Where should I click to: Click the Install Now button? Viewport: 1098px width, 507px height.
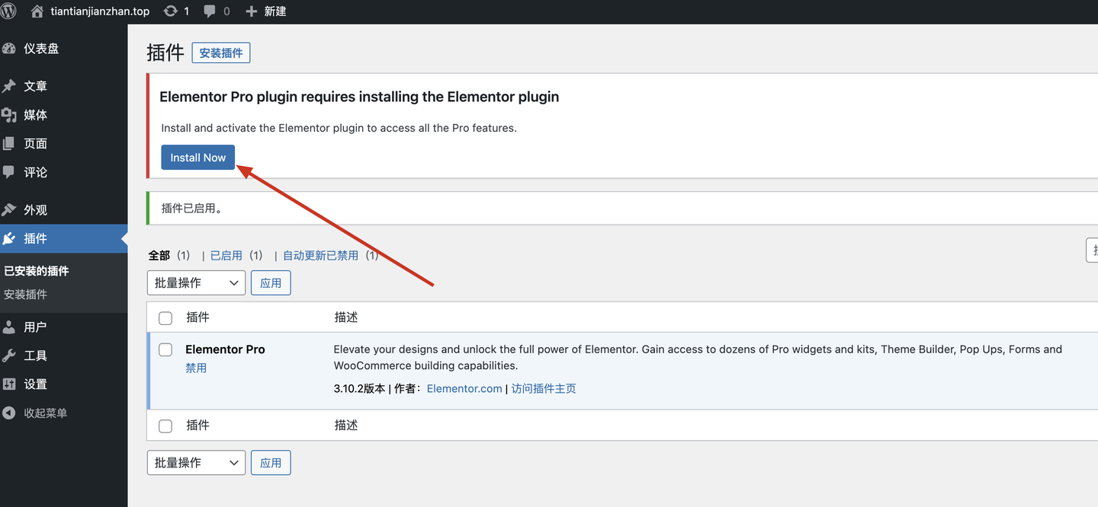click(198, 158)
